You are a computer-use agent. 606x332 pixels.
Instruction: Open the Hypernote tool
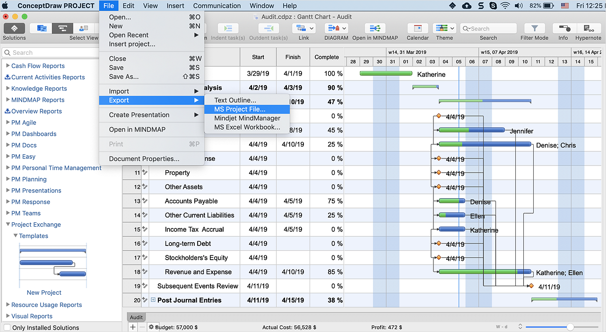pyautogui.click(x=588, y=28)
